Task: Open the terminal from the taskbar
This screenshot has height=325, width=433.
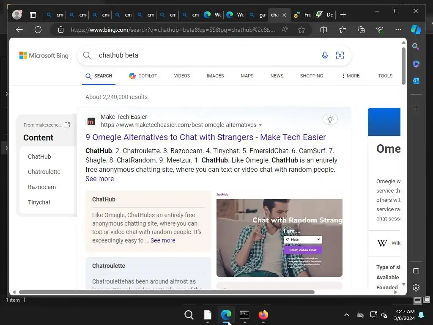Action: coord(244,315)
